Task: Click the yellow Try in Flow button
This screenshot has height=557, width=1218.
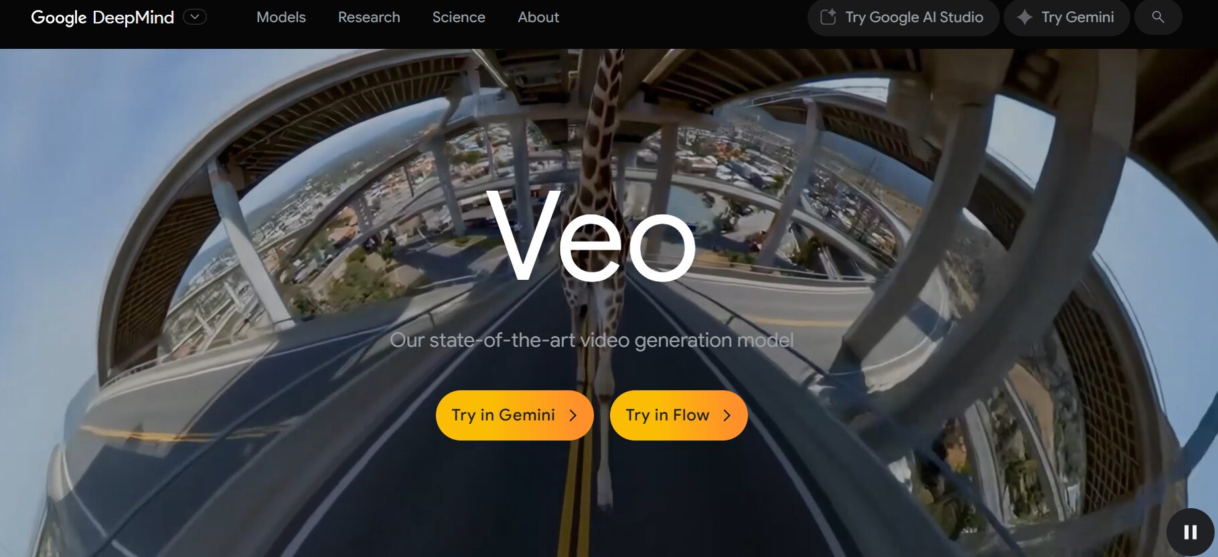Action: pos(678,416)
